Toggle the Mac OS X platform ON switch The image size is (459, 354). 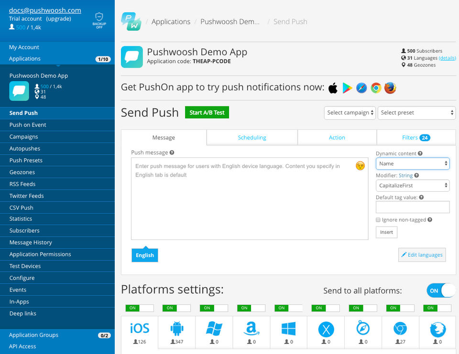pos(326,308)
